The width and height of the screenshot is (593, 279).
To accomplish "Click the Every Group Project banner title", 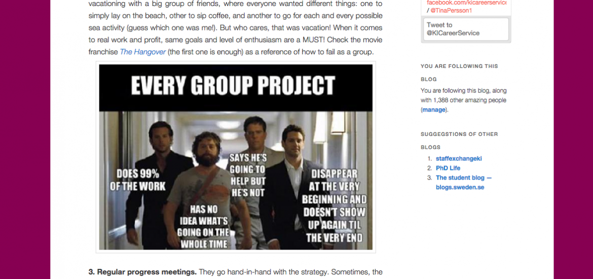I will click(233, 86).
